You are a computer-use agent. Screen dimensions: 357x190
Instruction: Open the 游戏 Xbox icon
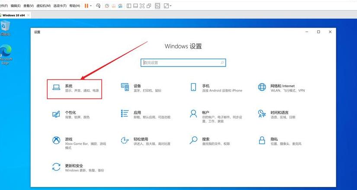pos(56,140)
